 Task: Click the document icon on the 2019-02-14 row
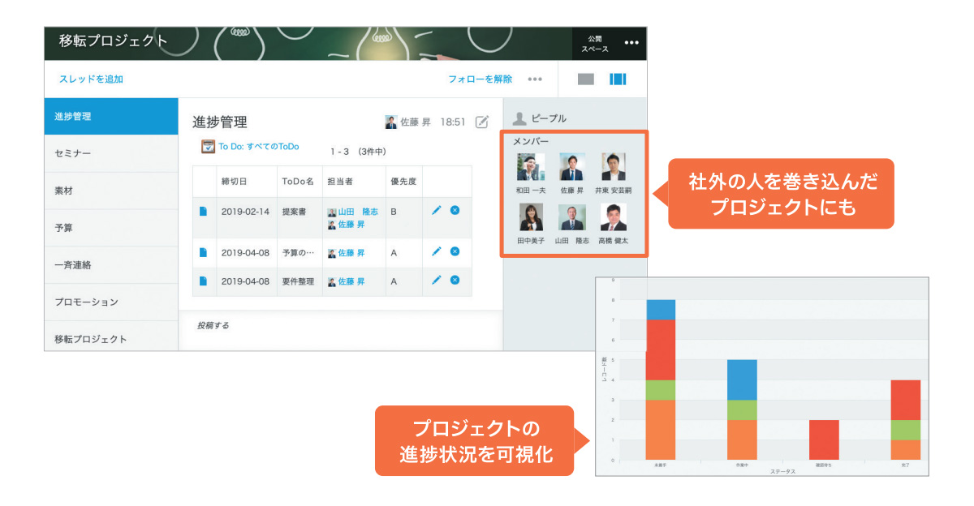pos(203,209)
